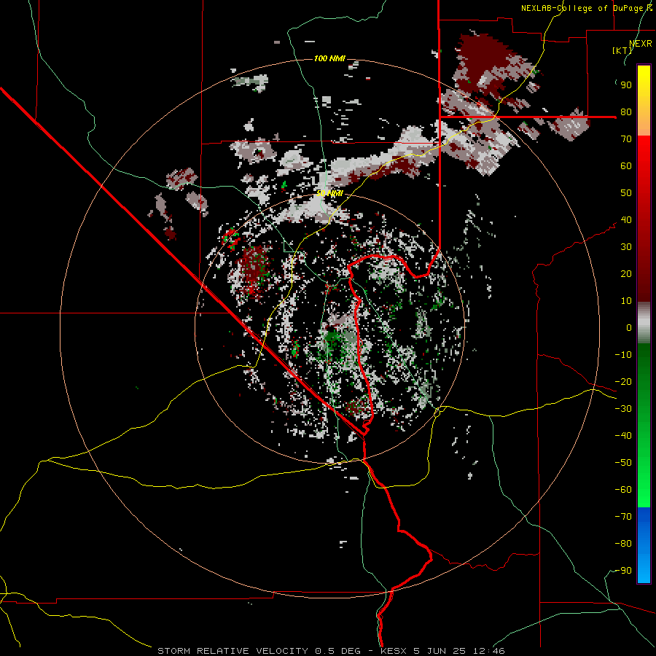
Task: Click the 10 value on the velocity scale
Action: point(626,301)
